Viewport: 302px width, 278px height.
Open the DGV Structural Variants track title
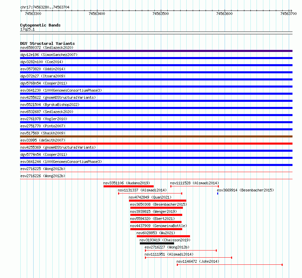(x=48, y=43)
